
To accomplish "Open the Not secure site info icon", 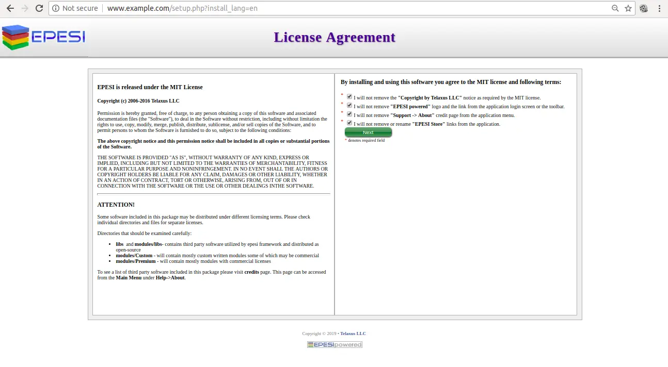I will click(x=56, y=8).
